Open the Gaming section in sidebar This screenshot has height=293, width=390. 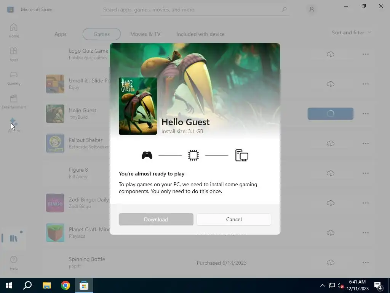click(x=14, y=78)
